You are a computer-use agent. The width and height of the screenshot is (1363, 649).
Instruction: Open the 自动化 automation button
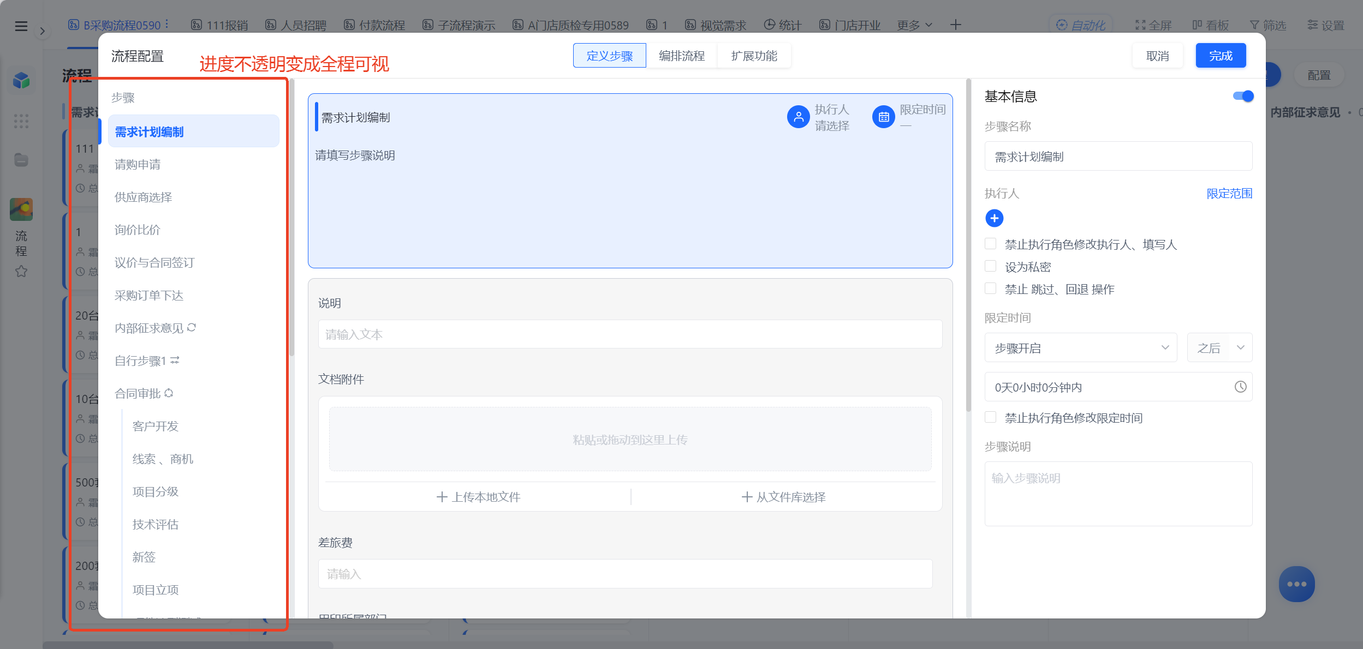(1081, 25)
